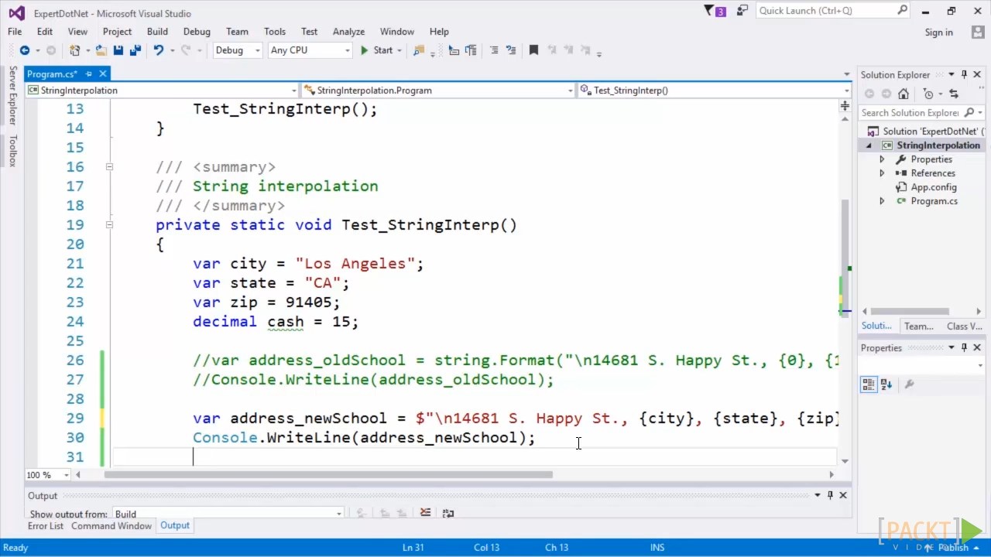Screen dimensions: 991x557
Task: Open the Test_StringInterp() member dropdown
Action: tap(715, 91)
